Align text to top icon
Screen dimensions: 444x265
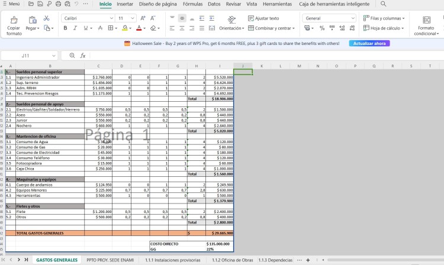pyautogui.click(x=172, y=18)
